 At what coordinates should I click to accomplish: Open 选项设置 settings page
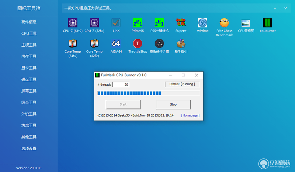(x=29, y=148)
